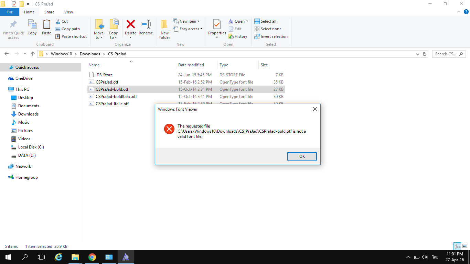
Task: Click the Copy ribbon button
Action: [x=32, y=27]
